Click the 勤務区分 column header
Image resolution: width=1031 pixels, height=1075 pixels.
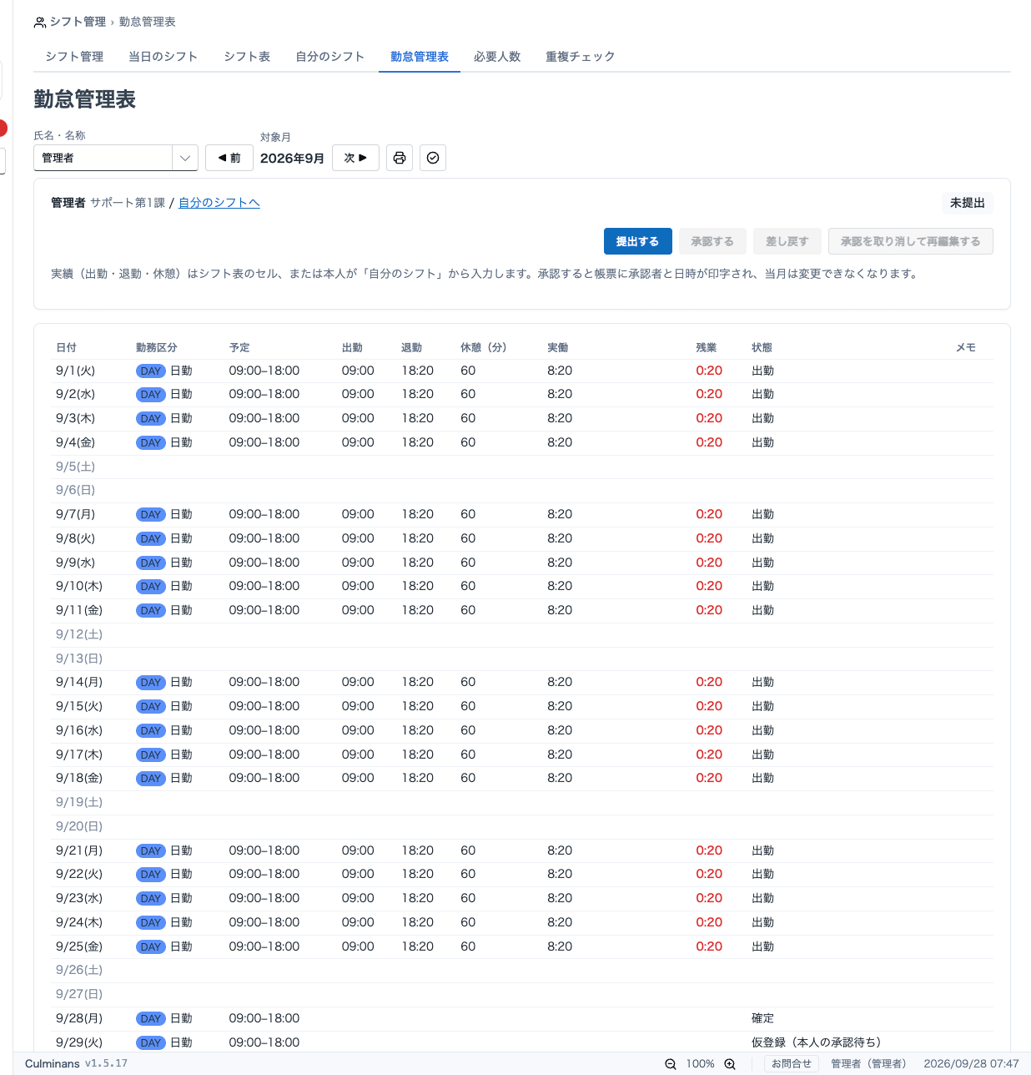pos(157,348)
